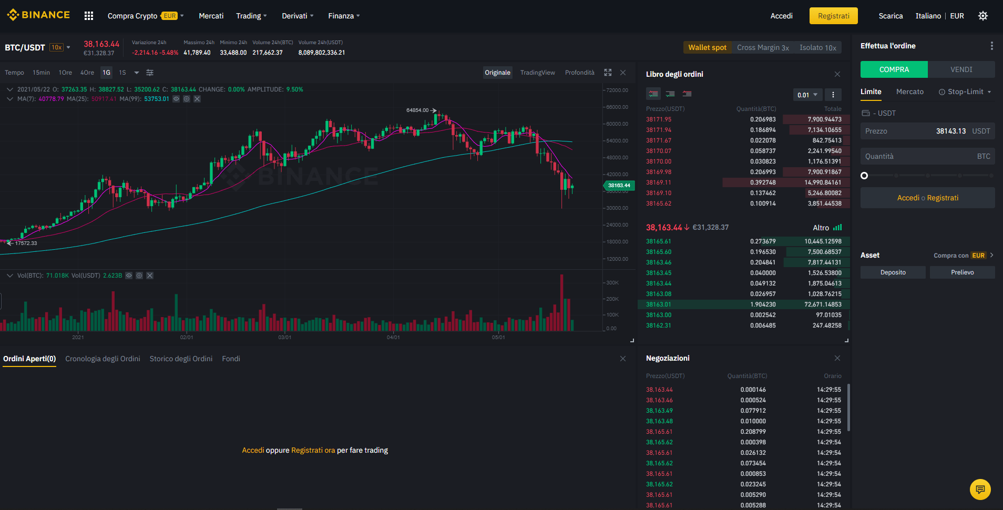Click the USDT wallet balance icon
Image resolution: width=1003 pixels, height=510 pixels.
(x=865, y=113)
